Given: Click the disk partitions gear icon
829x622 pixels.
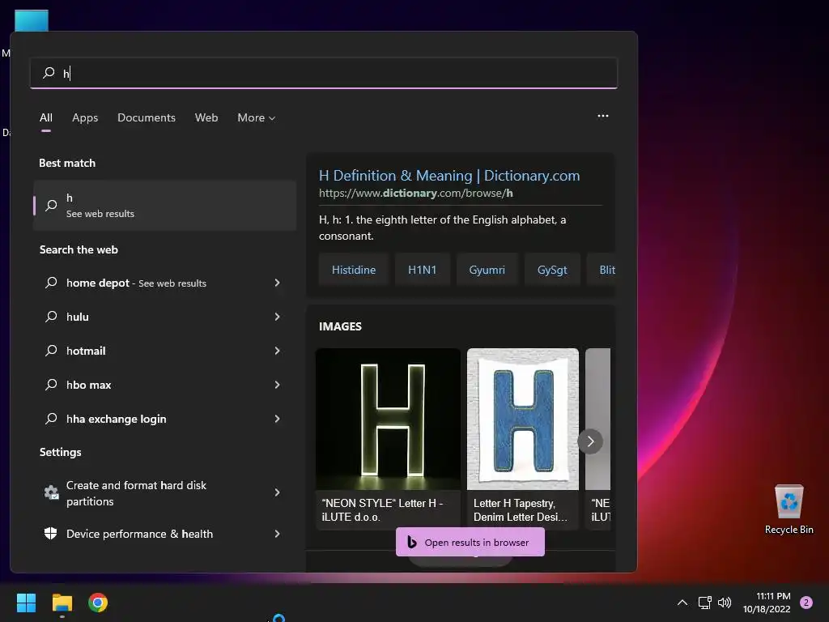Looking at the screenshot, I should coord(51,492).
